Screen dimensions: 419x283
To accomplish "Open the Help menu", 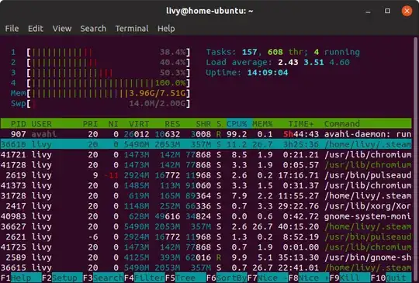I will click(x=166, y=28).
